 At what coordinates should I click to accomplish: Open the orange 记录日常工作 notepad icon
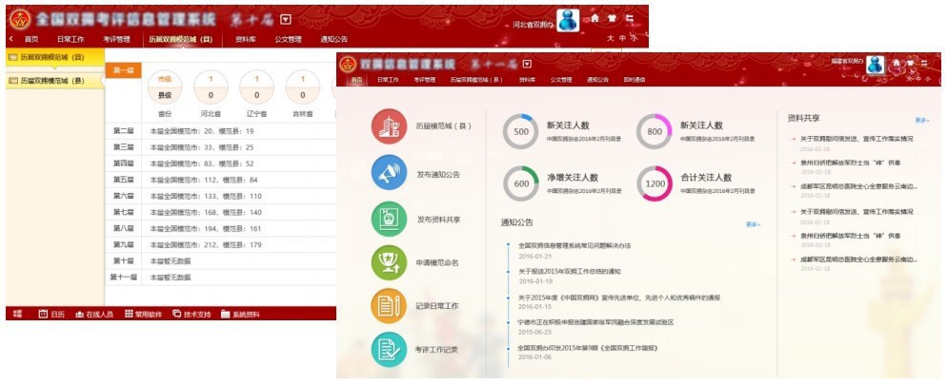click(390, 305)
